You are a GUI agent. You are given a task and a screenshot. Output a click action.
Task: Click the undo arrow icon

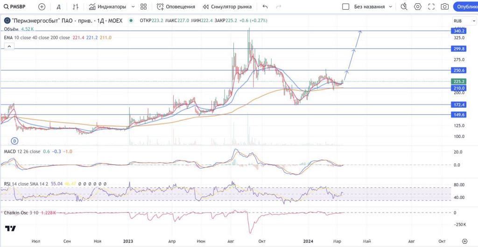click(265, 7)
